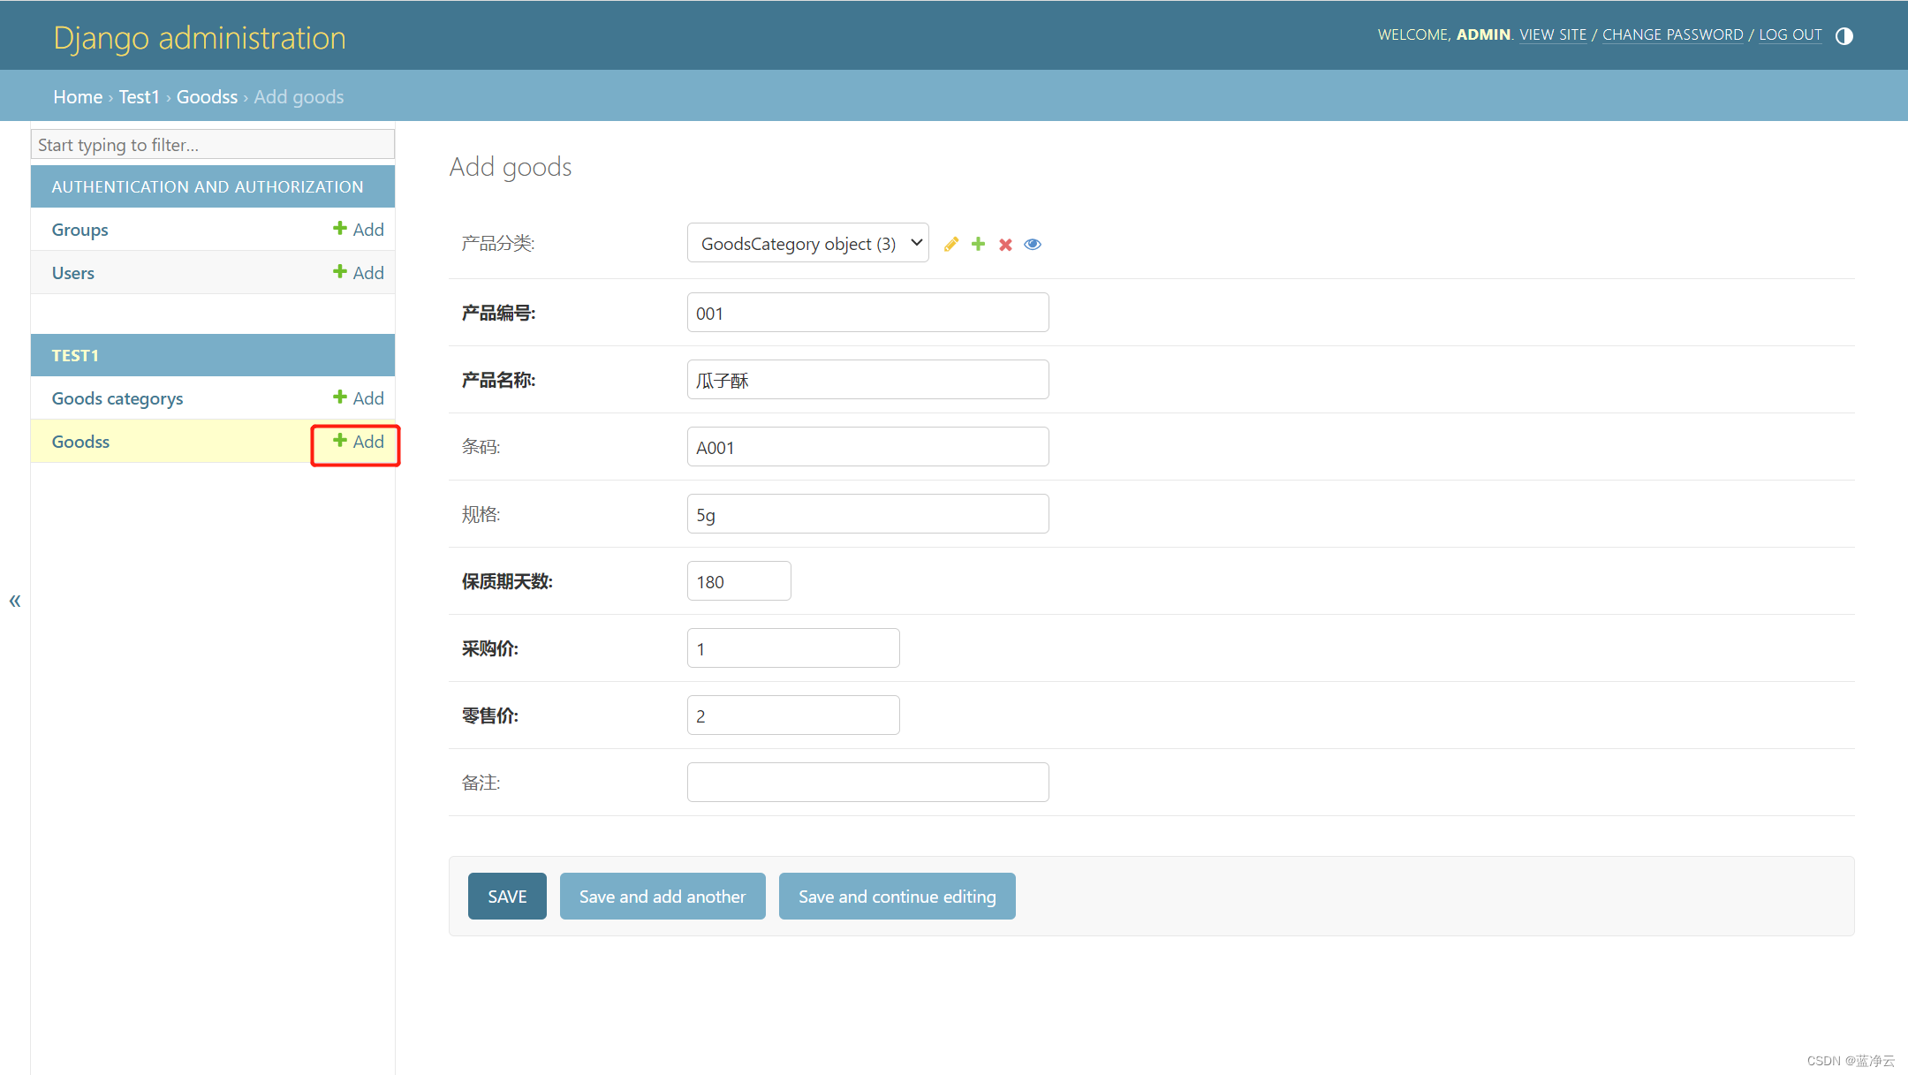The height and width of the screenshot is (1075, 1908).
Task: Click Save and continue editing
Action: [x=897, y=897]
